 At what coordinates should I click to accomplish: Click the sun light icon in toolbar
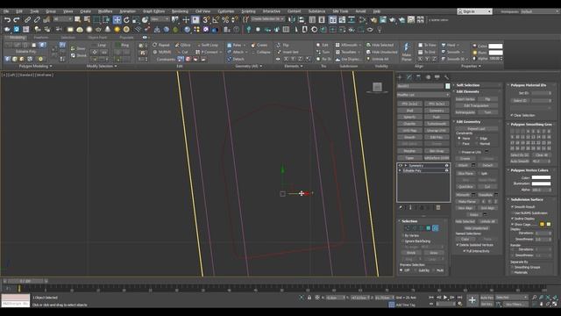click(x=117, y=30)
